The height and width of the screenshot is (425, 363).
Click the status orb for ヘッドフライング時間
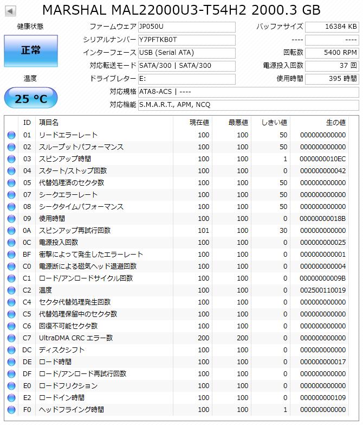click(11, 410)
